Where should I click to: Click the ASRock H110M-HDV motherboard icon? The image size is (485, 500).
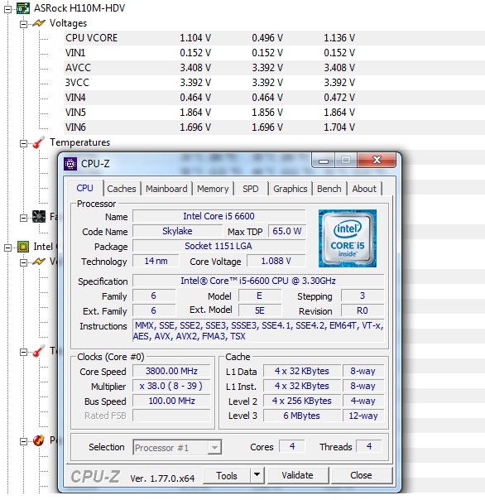point(23,8)
